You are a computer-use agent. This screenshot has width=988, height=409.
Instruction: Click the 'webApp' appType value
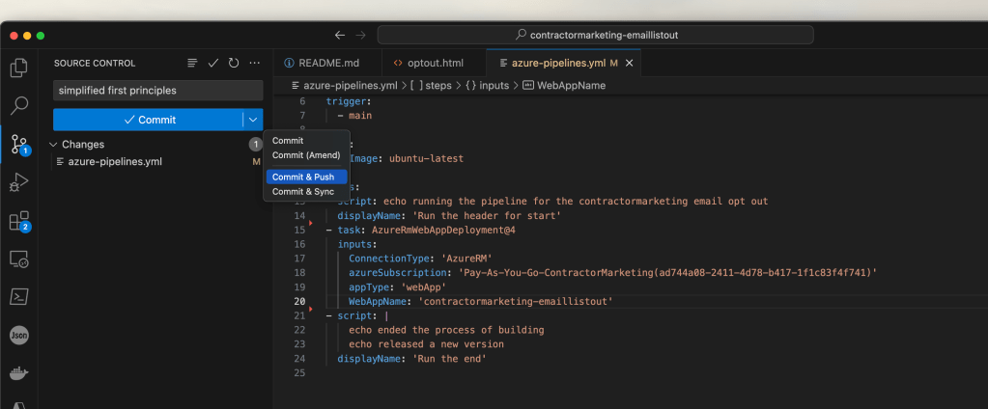tap(423, 286)
